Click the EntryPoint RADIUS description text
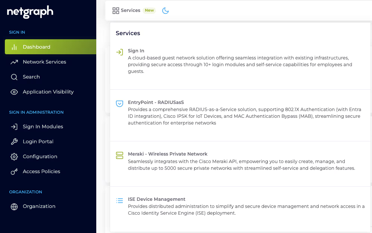Screen dimensions: 372x233 244,116
